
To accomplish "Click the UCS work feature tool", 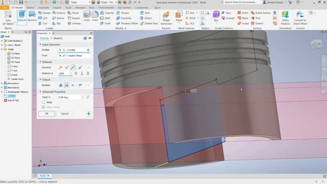I will [190, 24].
